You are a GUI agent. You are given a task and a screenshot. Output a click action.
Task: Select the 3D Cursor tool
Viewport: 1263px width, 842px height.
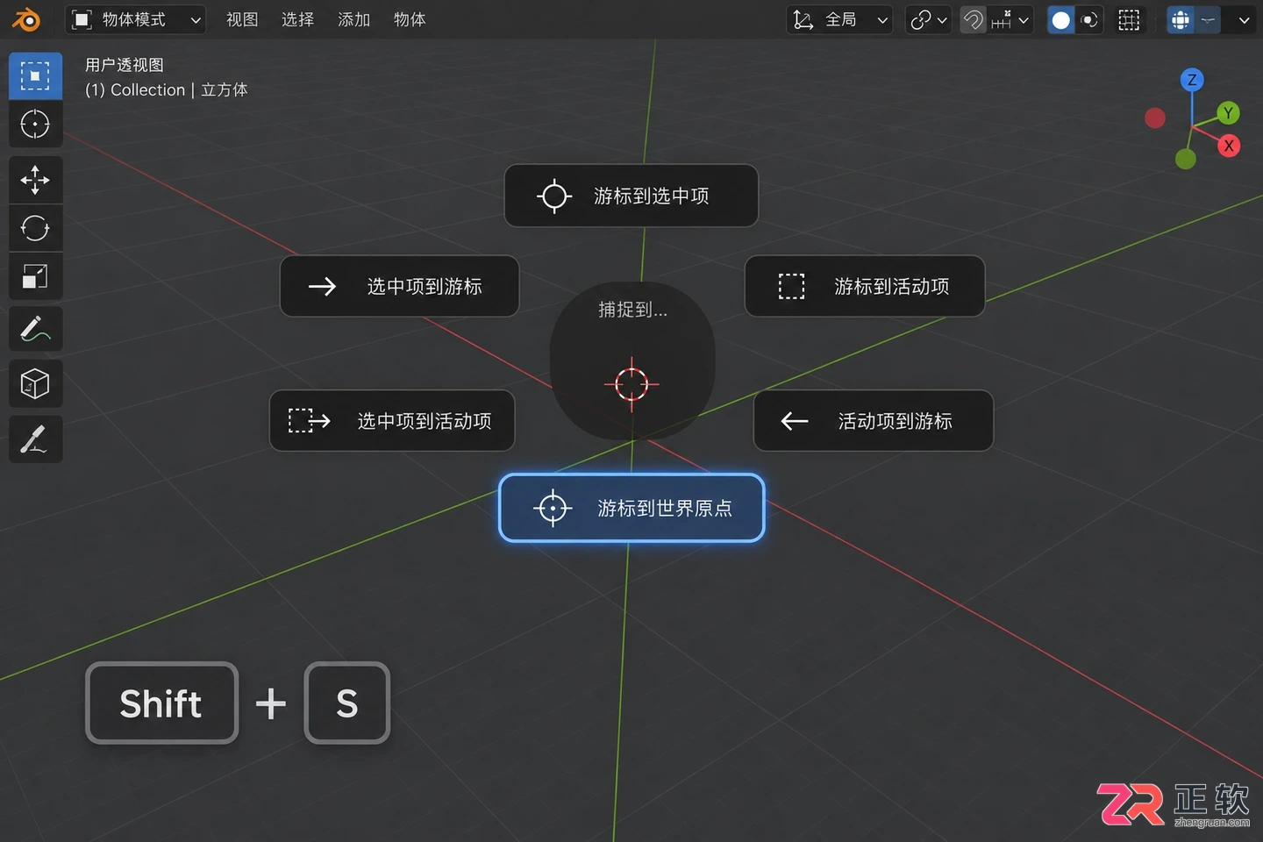(x=35, y=125)
